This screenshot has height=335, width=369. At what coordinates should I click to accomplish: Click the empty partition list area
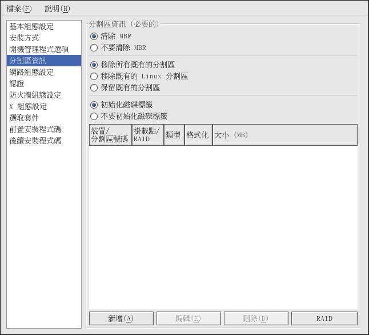[223, 229]
